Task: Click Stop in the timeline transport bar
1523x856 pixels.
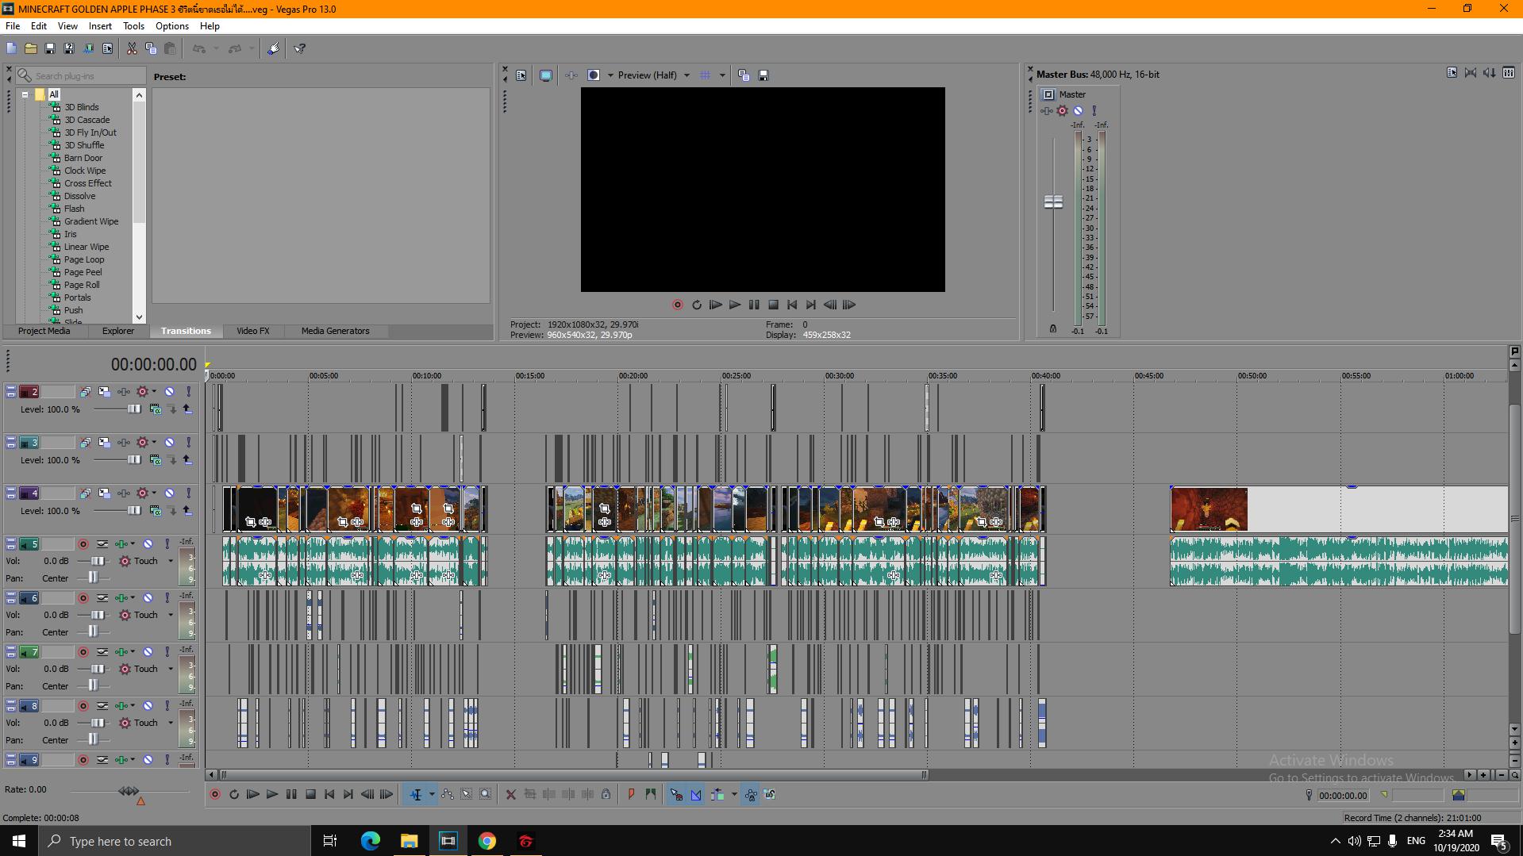Action: pyautogui.click(x=310, y=794)
